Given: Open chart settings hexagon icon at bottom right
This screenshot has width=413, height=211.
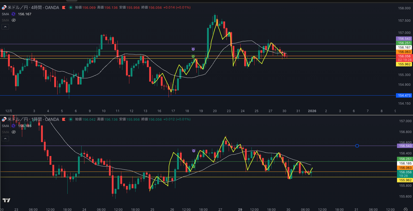Looking at the screenshot, I should (406, 209).
